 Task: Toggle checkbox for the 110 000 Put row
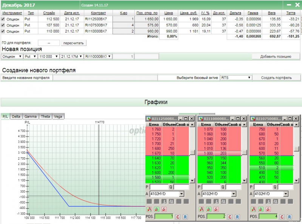pyautogui.click(x=3, y=31)
